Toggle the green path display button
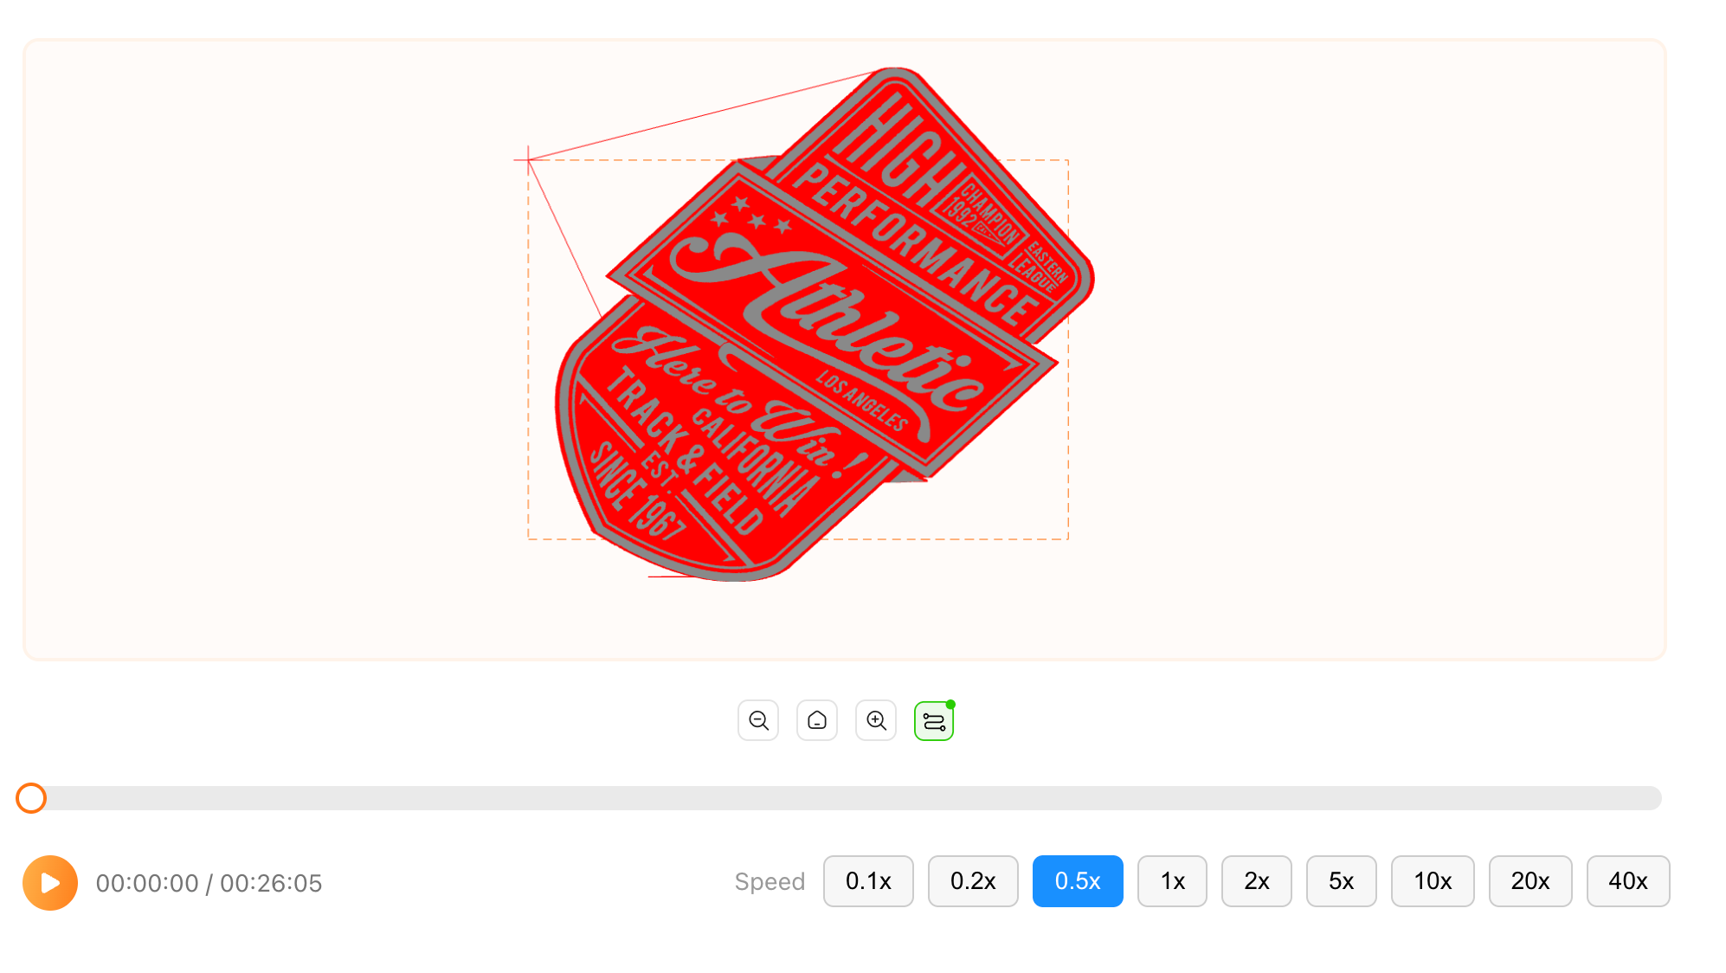 tap(934, 721)
